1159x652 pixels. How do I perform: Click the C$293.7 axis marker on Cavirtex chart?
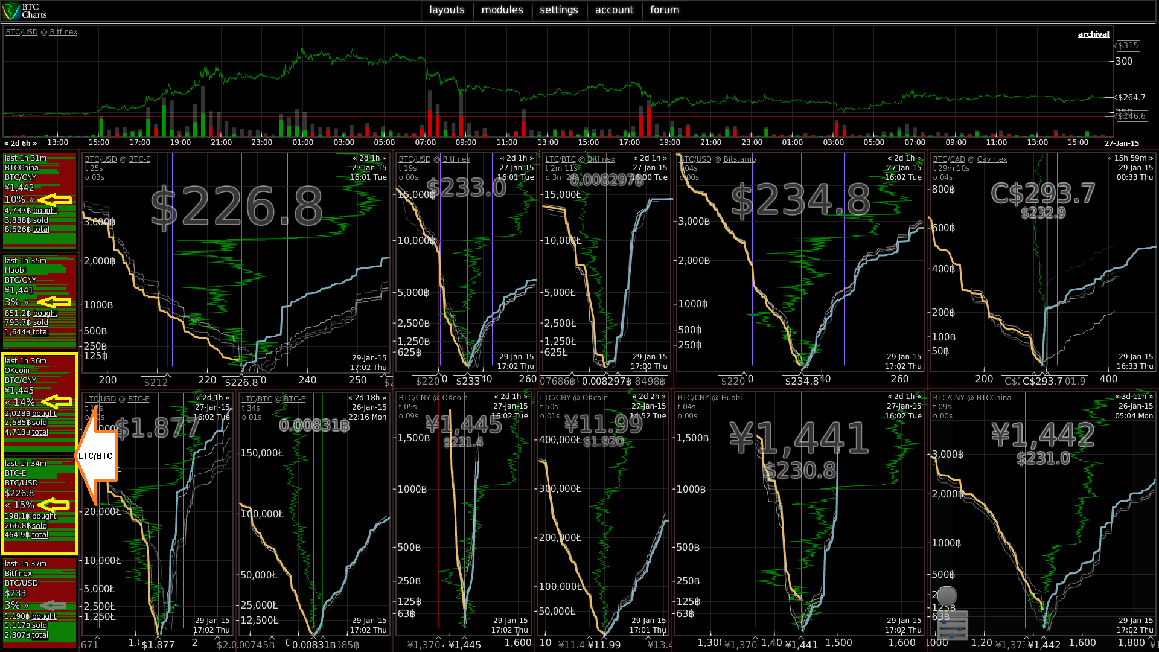coord(1042,381)
